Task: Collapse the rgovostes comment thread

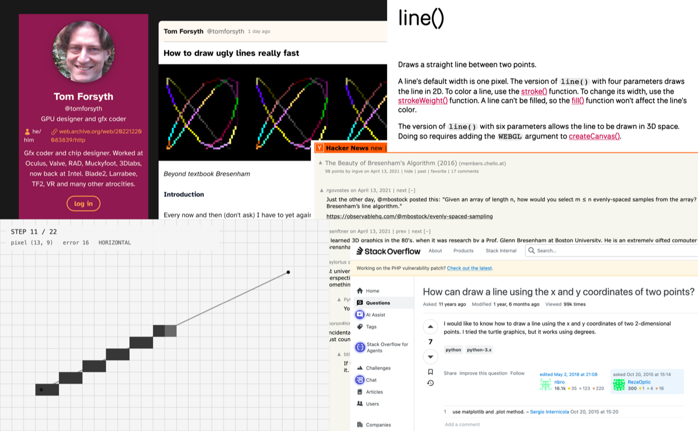Action: point(412,190)
